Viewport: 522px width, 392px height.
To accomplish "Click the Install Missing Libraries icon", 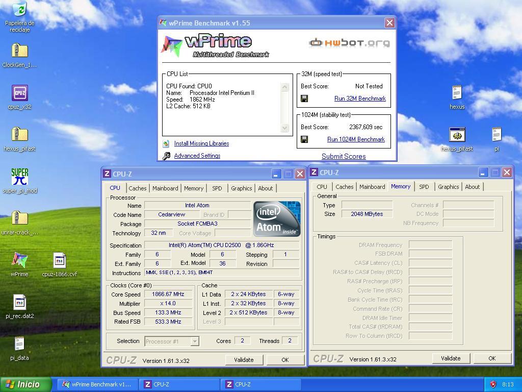I will 166,143.
